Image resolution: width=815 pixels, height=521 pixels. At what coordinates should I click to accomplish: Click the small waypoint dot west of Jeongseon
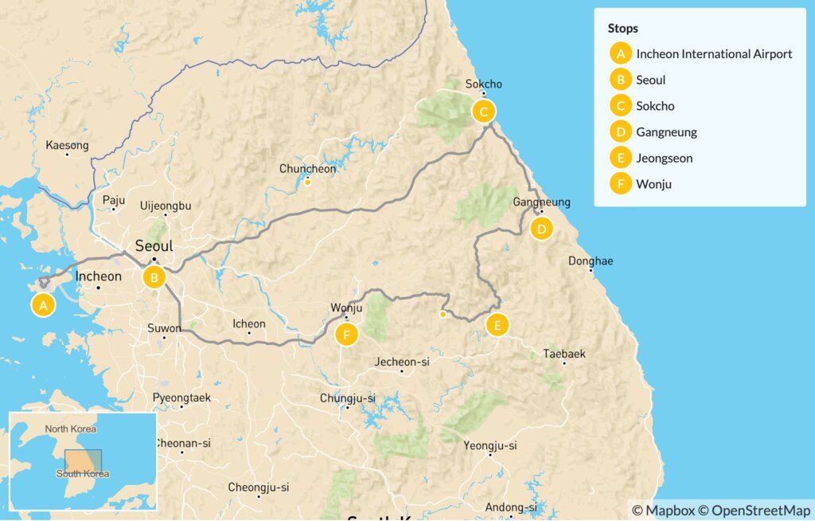pos(443,314)
